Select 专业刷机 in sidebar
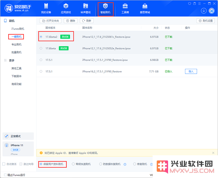The image size is (218, 178). 16,45
